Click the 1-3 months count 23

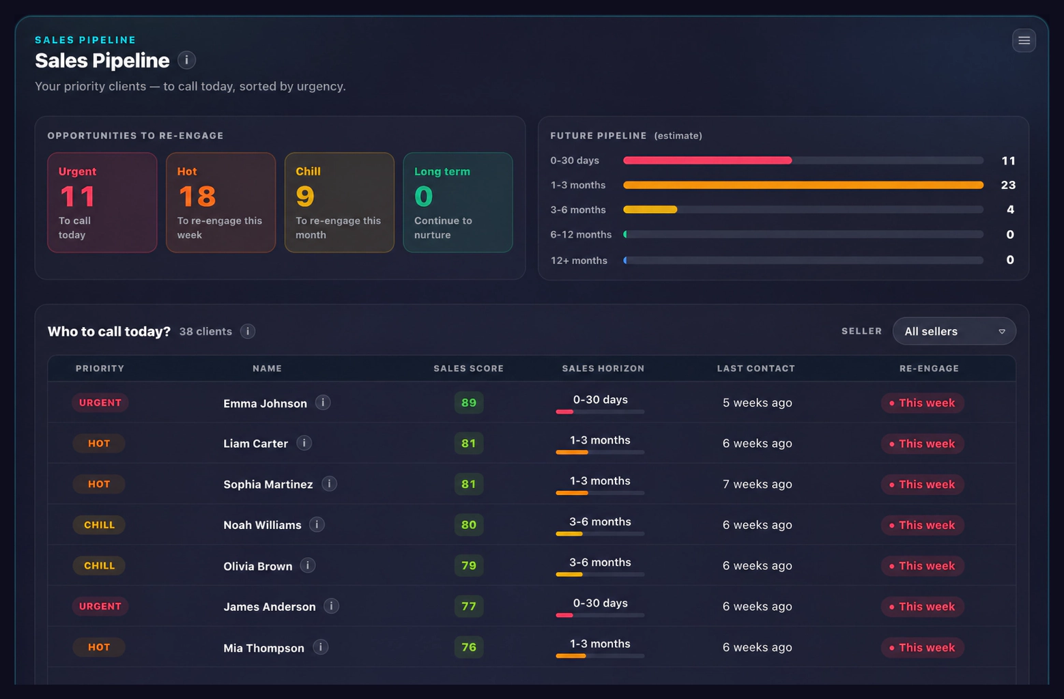pyautogui.click(x=1008, y=185)
